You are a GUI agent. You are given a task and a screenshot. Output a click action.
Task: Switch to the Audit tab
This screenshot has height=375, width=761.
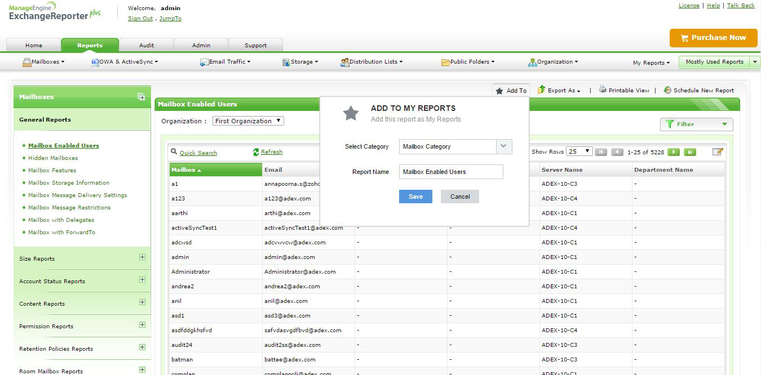(146, 46)
